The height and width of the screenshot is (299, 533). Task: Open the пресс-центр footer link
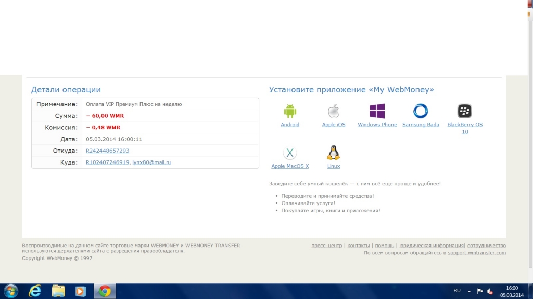326,246
